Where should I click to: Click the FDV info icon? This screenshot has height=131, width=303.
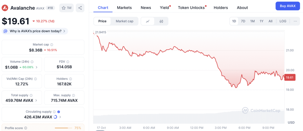pos(68,62)
